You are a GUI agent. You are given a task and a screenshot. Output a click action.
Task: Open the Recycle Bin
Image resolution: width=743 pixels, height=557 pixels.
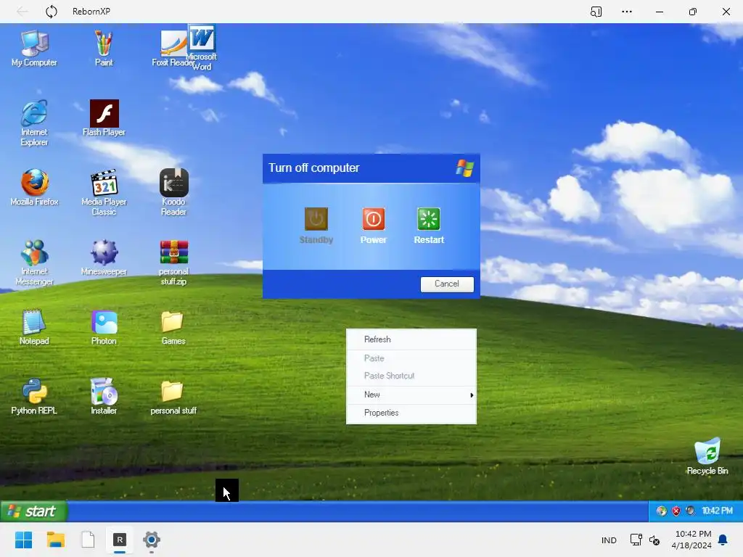[707, 456]
